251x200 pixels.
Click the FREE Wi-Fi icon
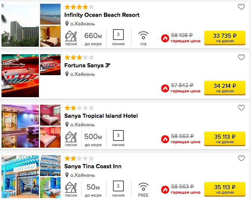[x=143, y=187]
